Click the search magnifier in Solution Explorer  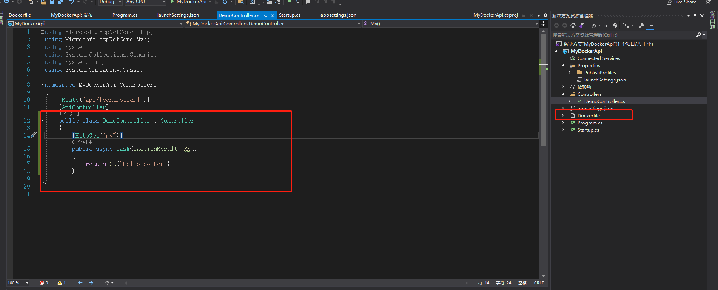click(699, 35)
